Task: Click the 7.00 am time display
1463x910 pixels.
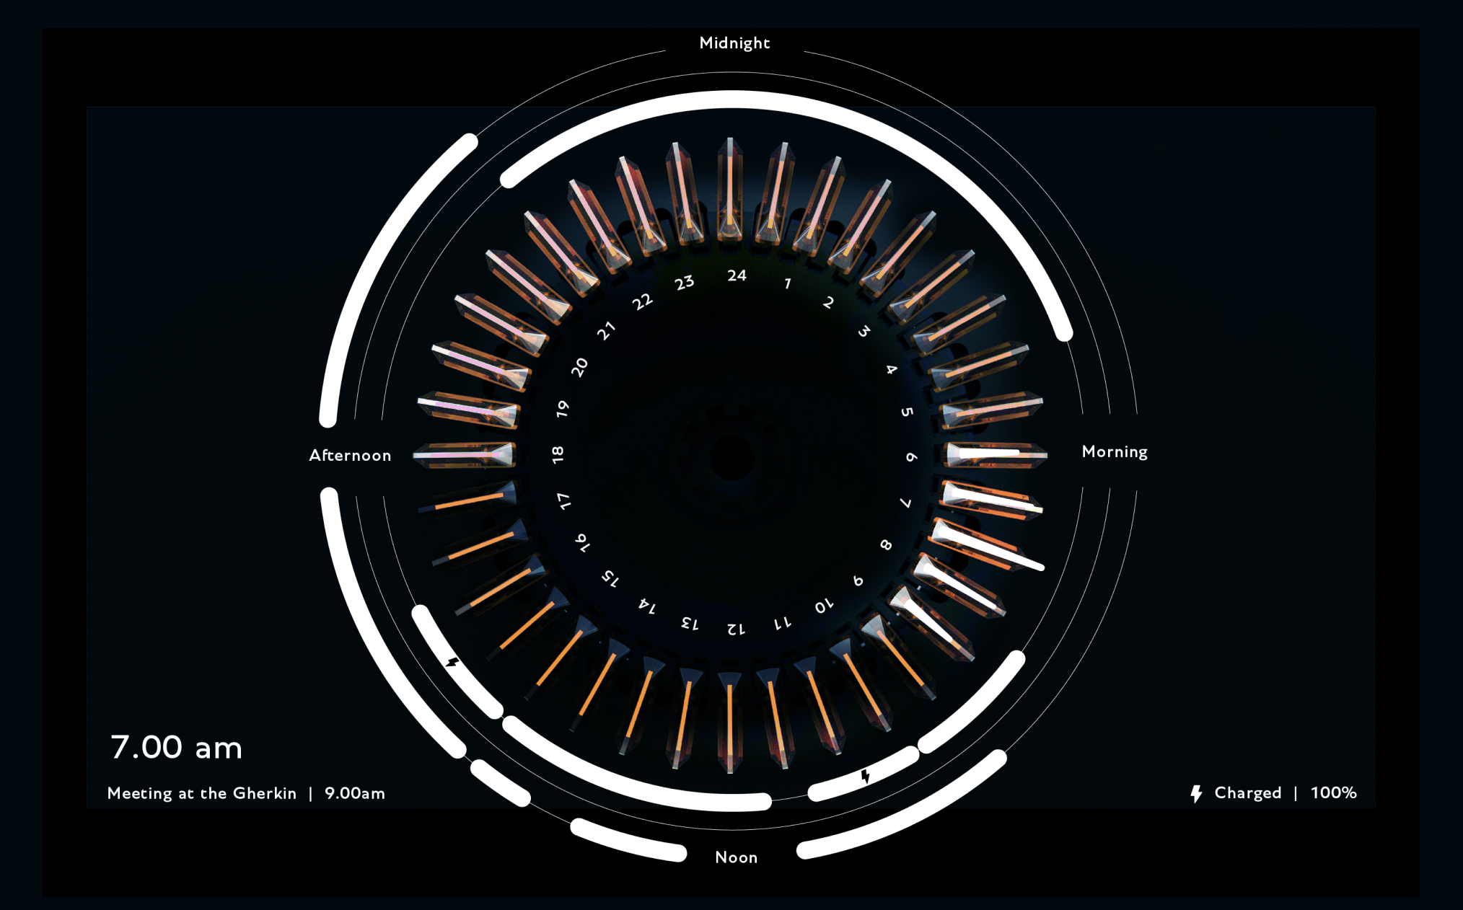Action: coord(176,747)
